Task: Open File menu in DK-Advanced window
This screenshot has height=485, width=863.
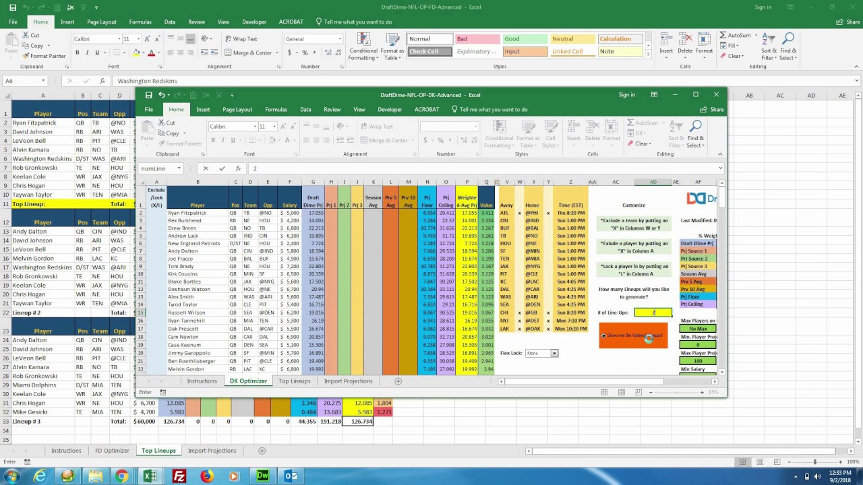Action: tap(148, 109)
